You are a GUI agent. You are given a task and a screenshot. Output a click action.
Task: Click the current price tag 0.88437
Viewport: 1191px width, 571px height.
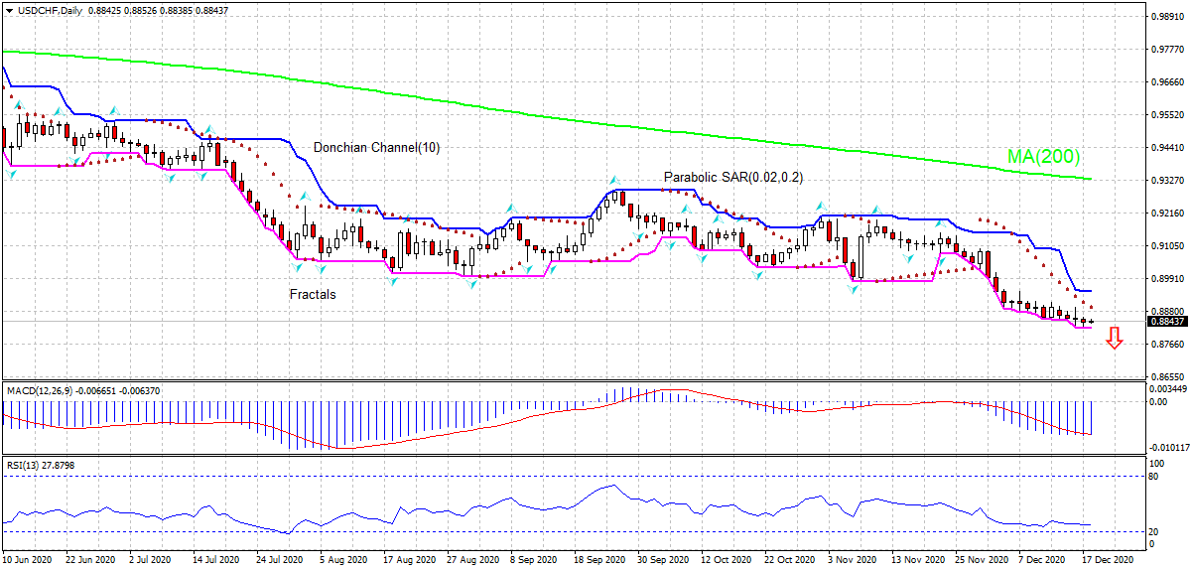[1167, 321]
